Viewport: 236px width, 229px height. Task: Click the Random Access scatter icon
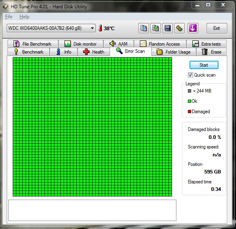tap(143, 44)
